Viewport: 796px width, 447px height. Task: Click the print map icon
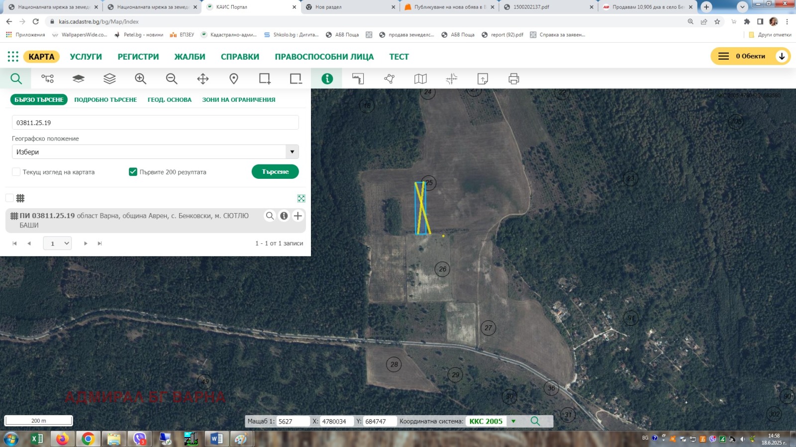[513, 78]
